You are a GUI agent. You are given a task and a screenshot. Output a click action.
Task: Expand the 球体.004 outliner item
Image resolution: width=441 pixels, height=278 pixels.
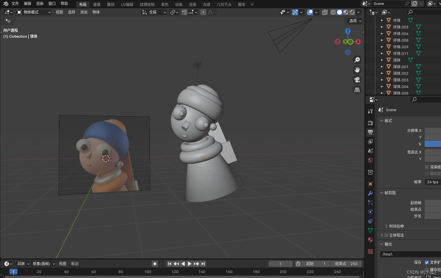pyautogui.click(x=382, y=86)
